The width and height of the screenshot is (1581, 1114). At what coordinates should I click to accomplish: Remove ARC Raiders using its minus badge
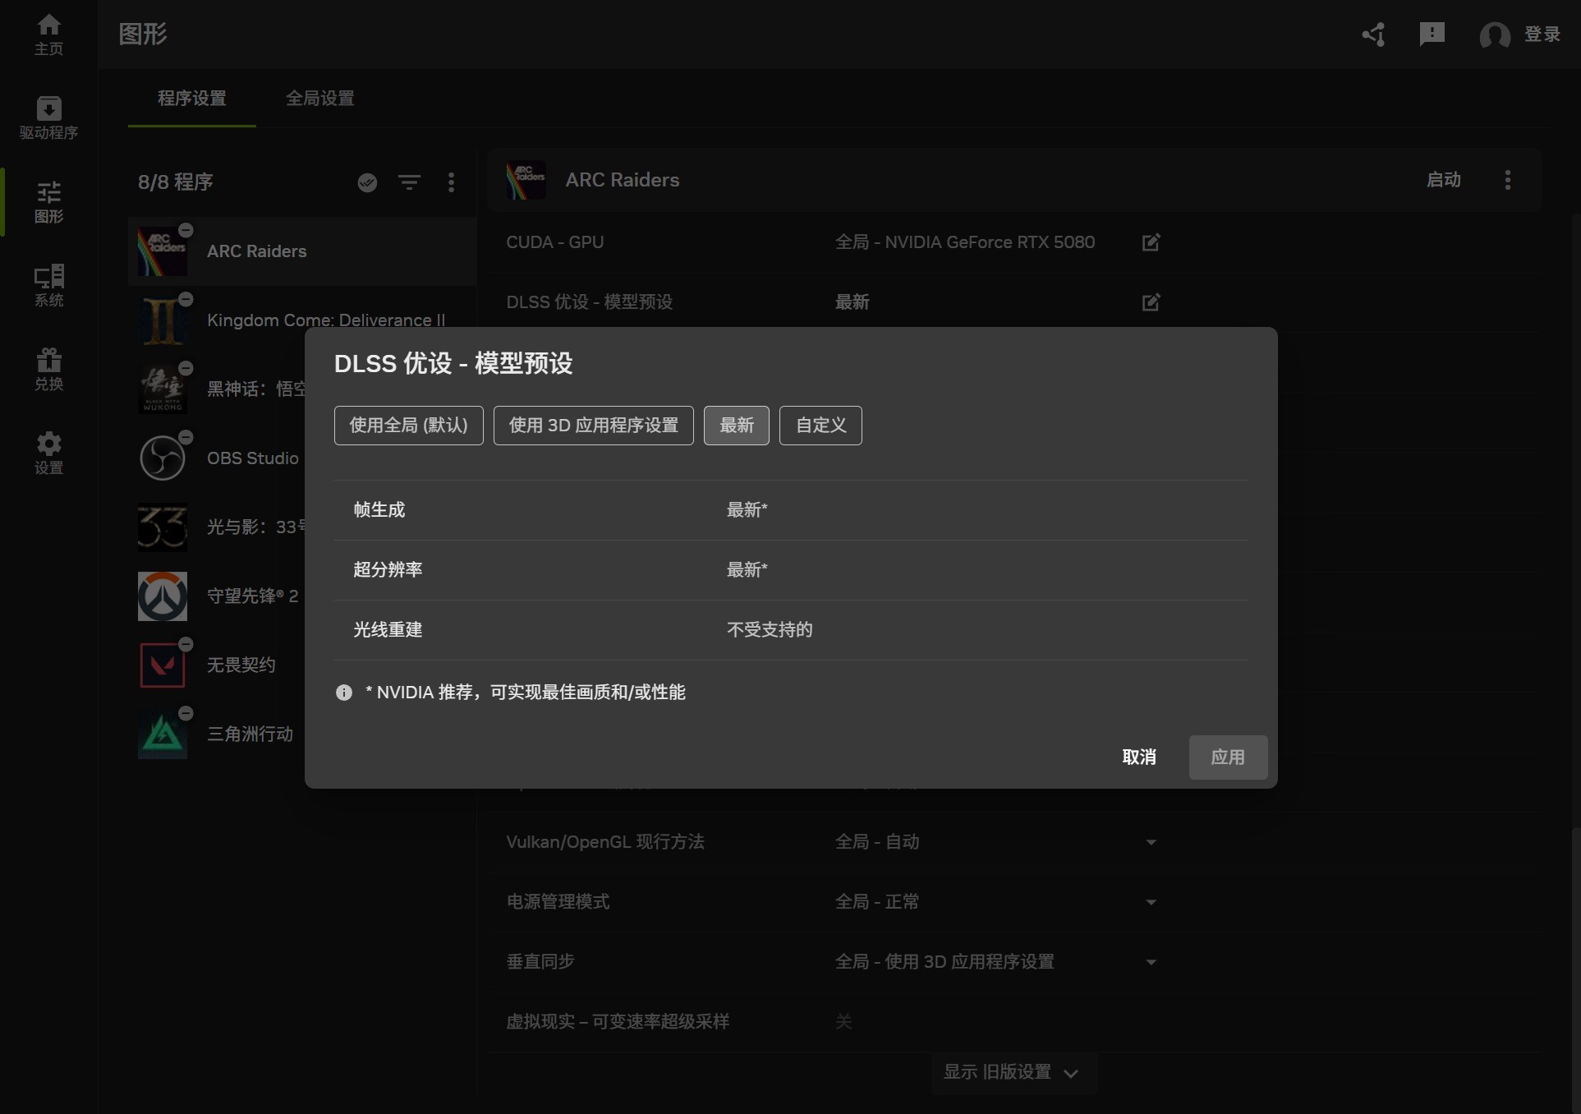tap(186, 230)
